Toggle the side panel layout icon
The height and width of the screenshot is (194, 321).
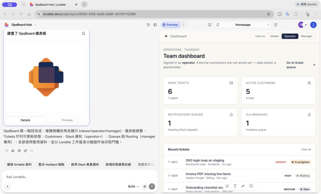(155, 25)
